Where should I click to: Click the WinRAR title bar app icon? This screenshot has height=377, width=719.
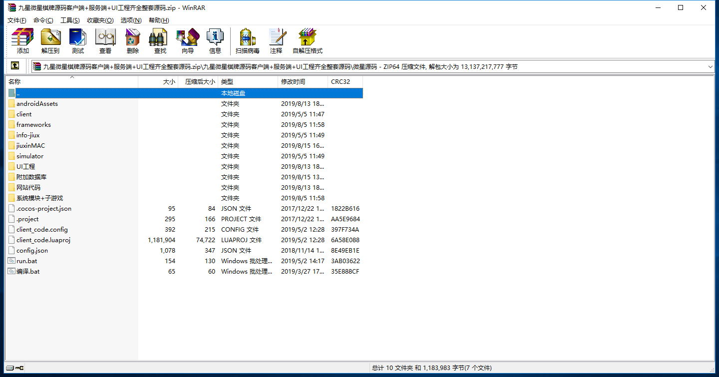11,7
